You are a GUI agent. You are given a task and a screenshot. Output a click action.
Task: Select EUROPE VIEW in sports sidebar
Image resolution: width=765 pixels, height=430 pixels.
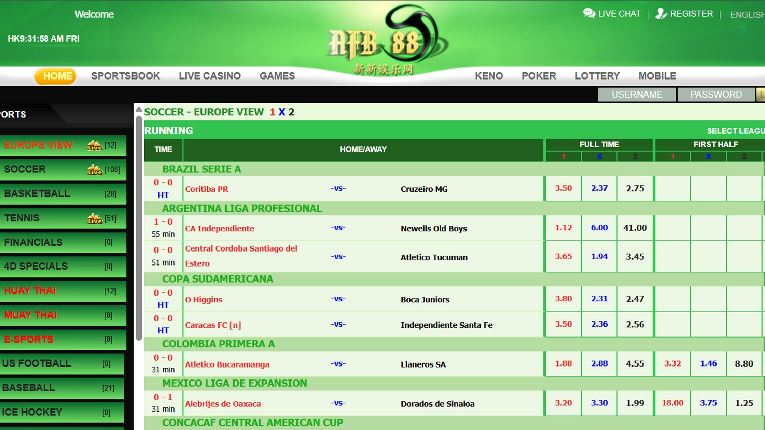63,145
